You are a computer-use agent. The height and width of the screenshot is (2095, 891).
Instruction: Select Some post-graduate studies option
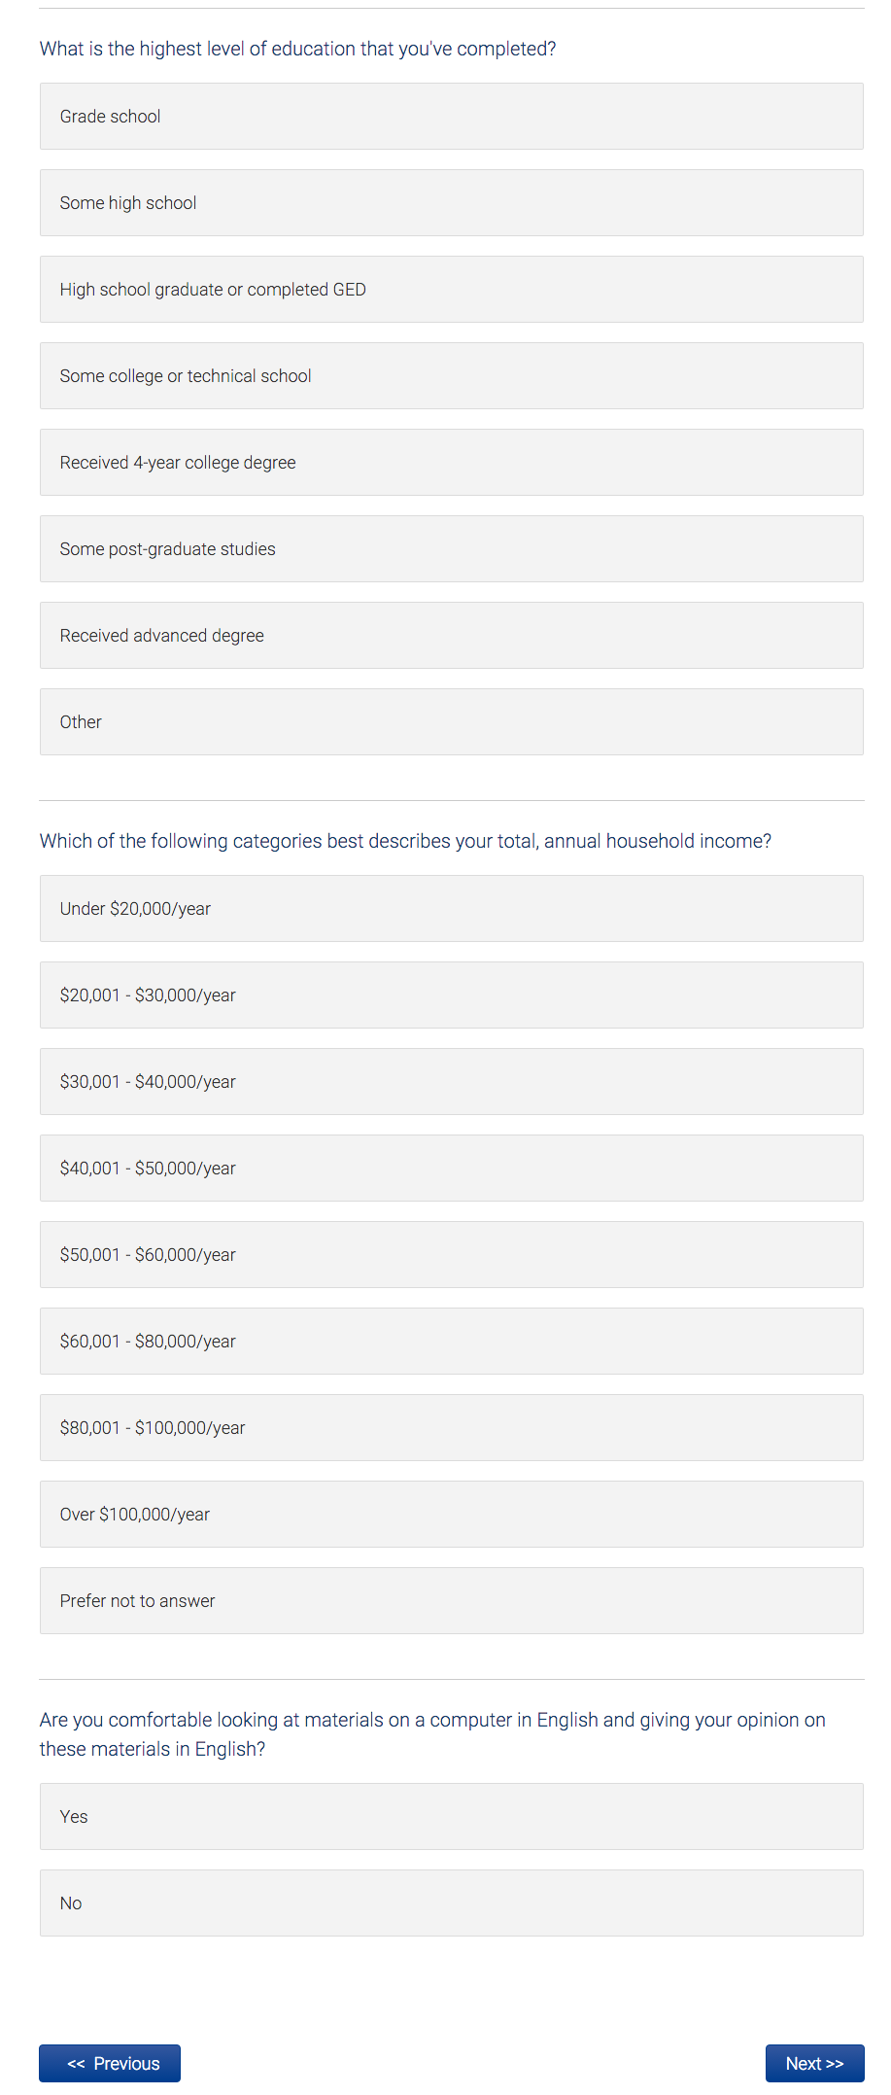[x=451, y=549]
